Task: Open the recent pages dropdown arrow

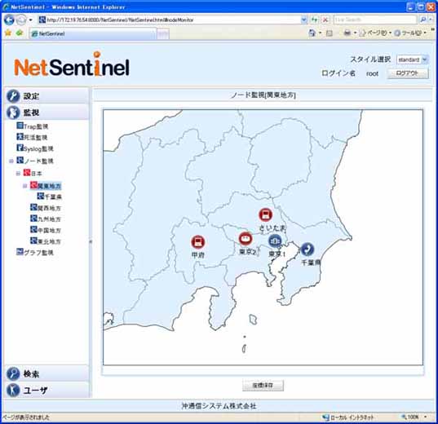Action: coord(30,20)
